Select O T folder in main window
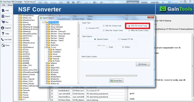This screenshot has width=194, height=102. pos(24,100)
